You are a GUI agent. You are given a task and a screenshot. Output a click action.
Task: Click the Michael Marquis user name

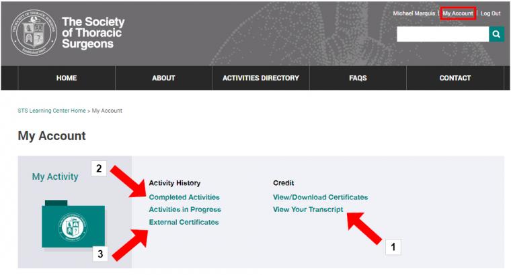[x=414, y=13]
